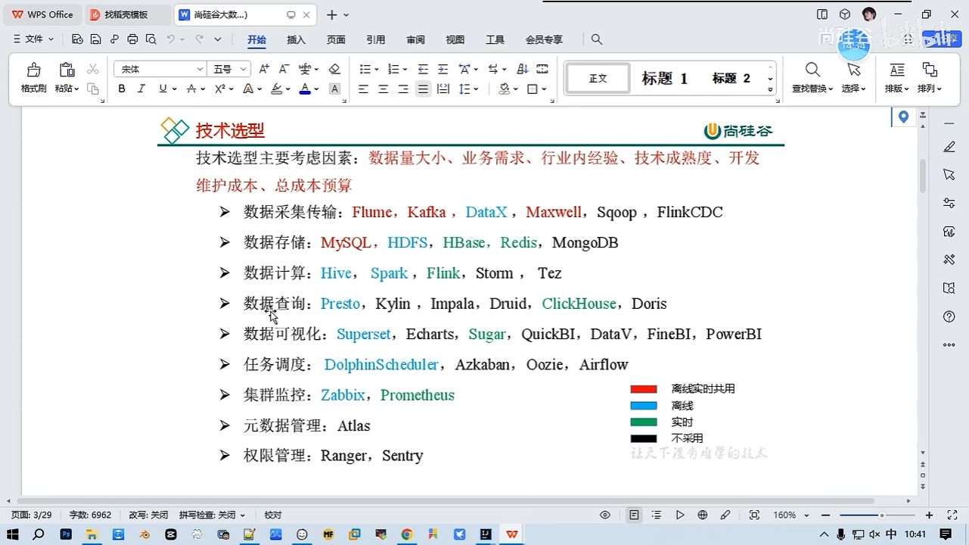Toggle italic formatting with the I icon
The image size is (969, 545).
pos(141,89)
